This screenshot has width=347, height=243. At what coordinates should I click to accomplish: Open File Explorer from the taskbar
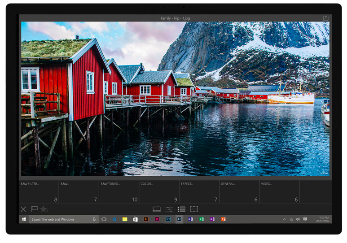(125, 219)
